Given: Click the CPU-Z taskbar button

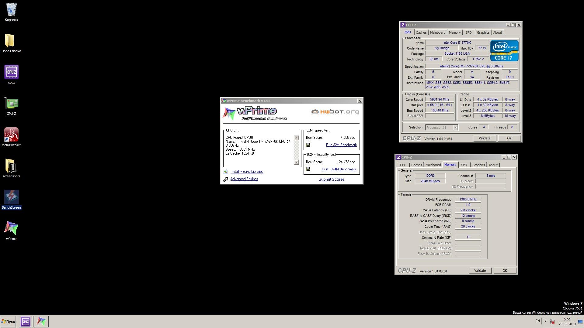Looking at the screenshot, I should 26,321.
